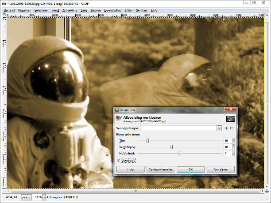This screenshot has height=203, width=271.
Task: Click the Tint slider handle
Action: pos(147,141)
